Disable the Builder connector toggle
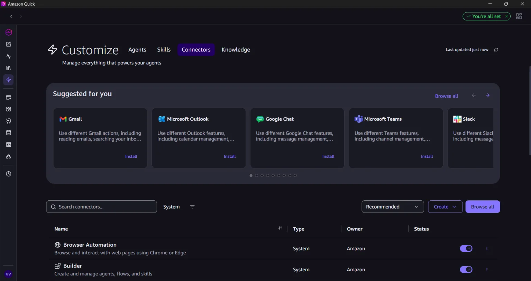Image resolution: width=531 pixels, height=281 pixels. 466,270
